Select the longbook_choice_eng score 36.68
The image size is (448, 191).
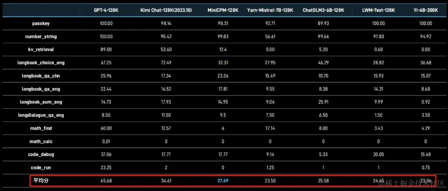coord(426,63)
